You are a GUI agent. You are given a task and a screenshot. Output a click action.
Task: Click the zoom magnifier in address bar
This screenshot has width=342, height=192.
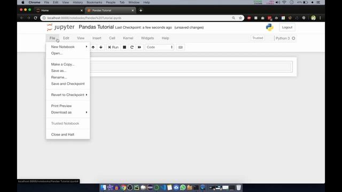click(234, 18)
